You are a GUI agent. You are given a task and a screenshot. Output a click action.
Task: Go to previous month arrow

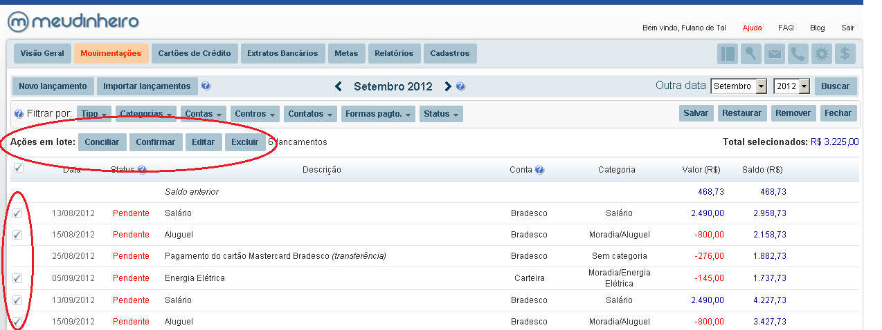(339, 86)
